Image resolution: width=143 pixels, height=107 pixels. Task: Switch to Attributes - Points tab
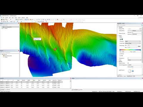click(x=131, y=76)
